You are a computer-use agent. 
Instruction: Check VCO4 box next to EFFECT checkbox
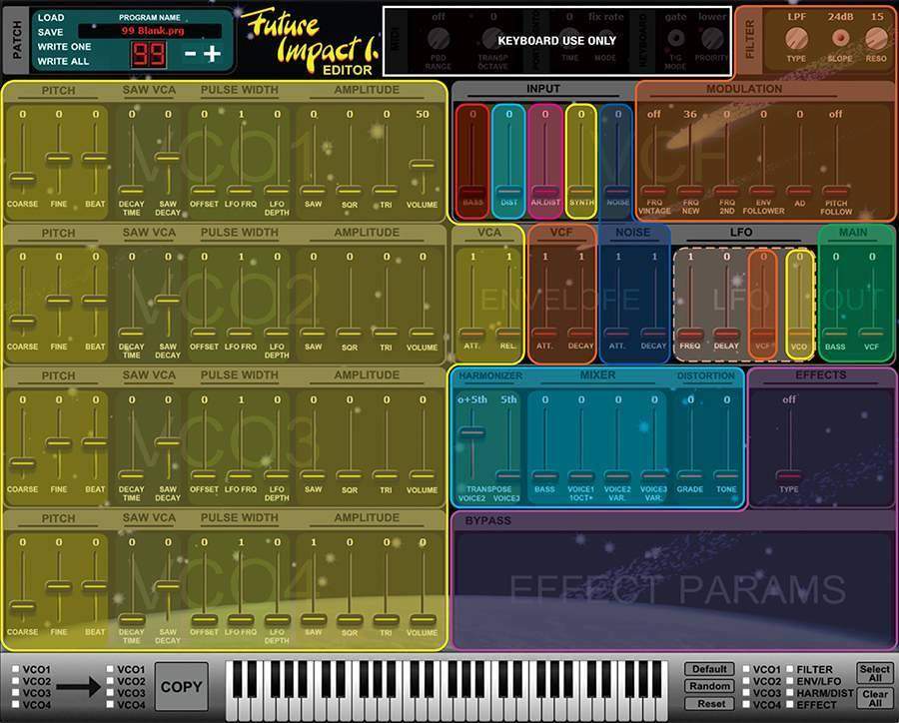746,705
